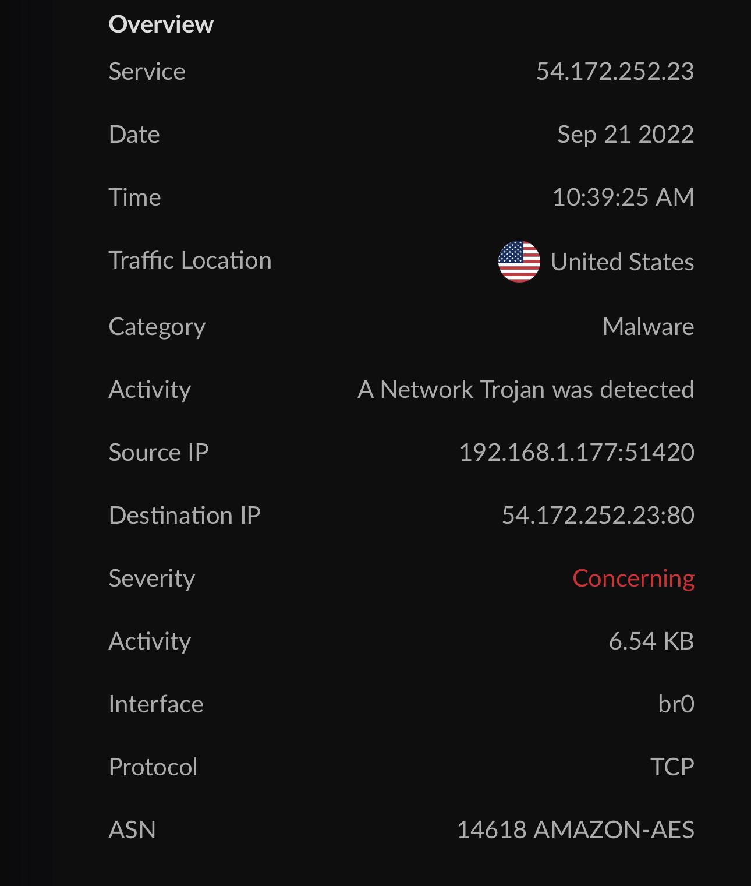Screen dimensions: 751x886
Task: Click the Malware category value
Action: (647, 327)
